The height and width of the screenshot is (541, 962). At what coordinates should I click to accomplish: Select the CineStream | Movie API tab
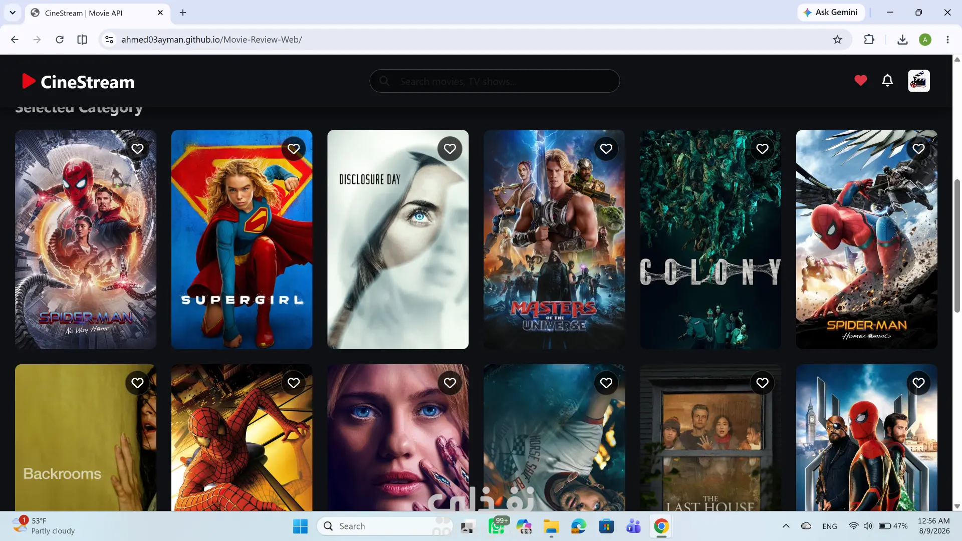[97, 13]
